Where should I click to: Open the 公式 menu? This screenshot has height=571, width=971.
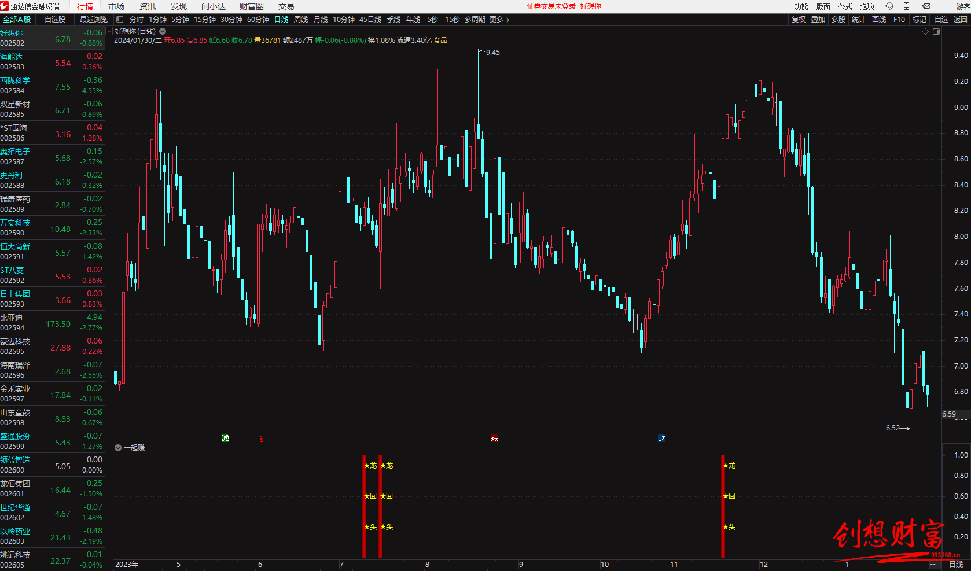pyautogui.click(x=845, y=6)
